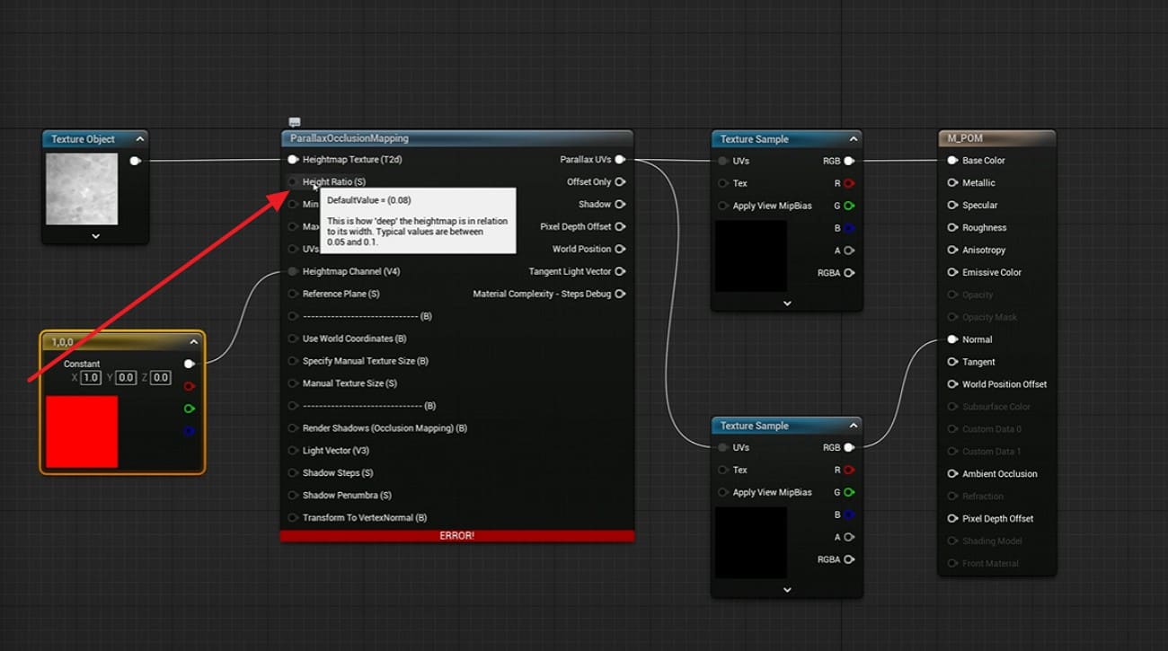Click the Parallax UVs output pin

[620, 160]
